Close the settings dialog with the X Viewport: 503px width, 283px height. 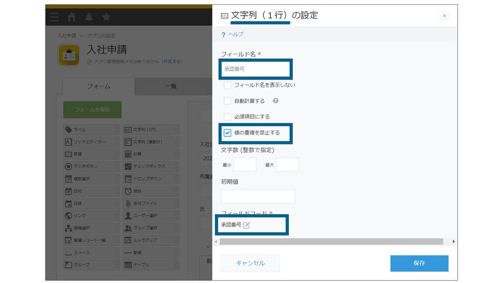point(445,16)
